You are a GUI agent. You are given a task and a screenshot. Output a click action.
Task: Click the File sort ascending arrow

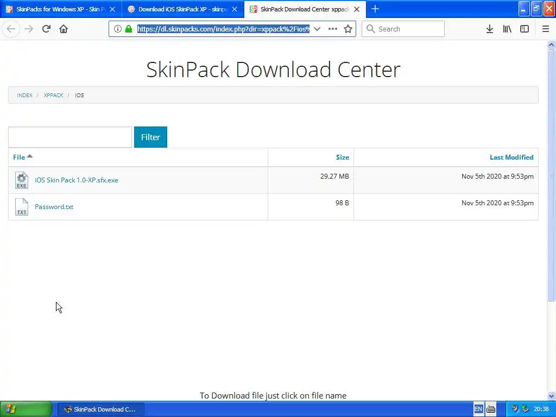click(x=30, y=156)
